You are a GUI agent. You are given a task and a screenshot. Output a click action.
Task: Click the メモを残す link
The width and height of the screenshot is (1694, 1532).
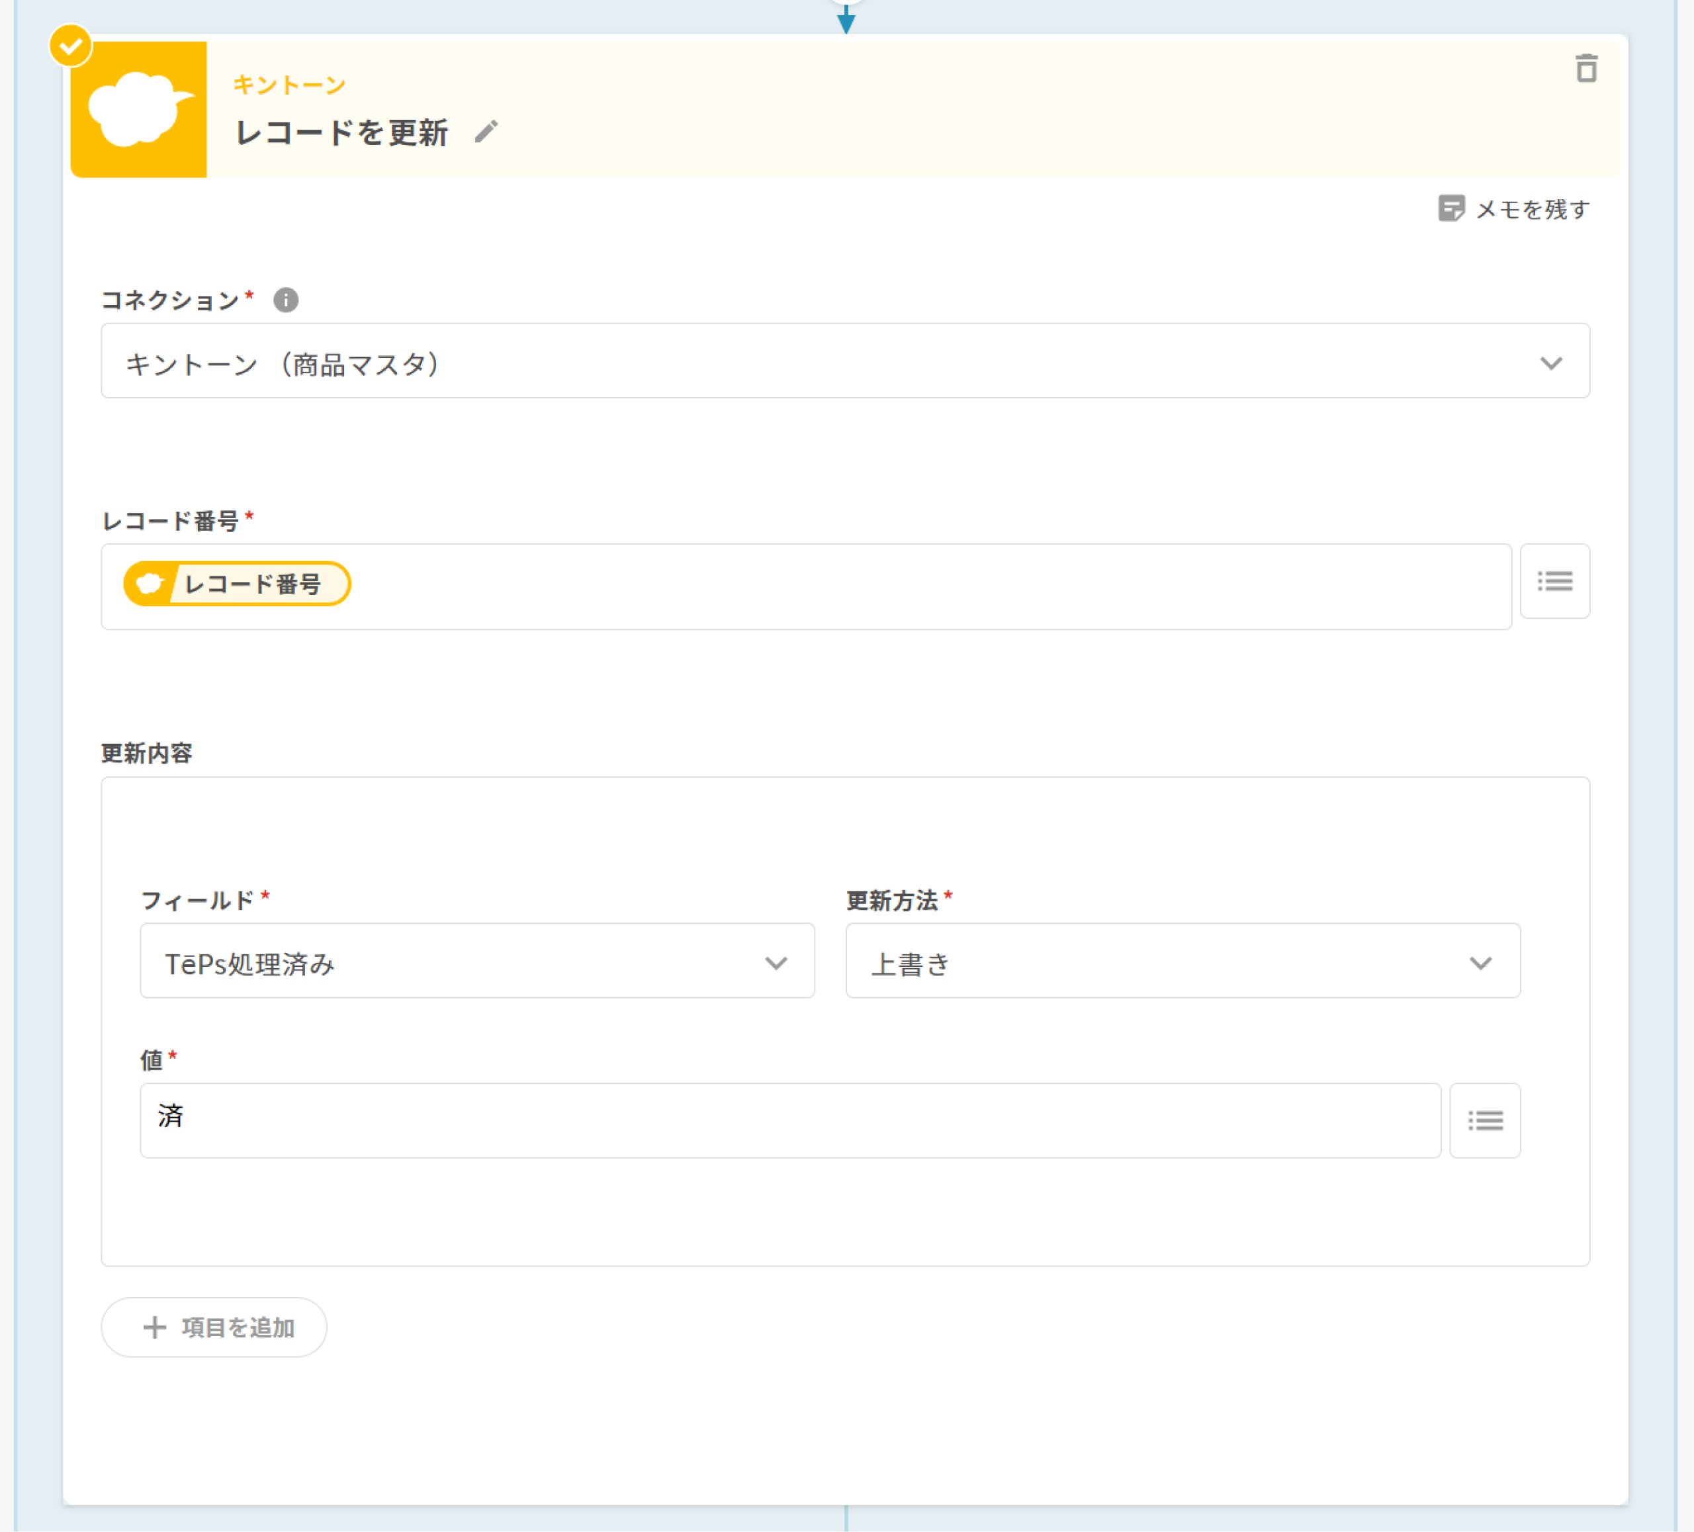(1532, 209)
